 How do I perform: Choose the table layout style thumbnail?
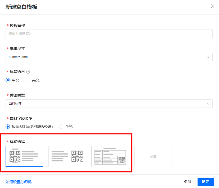point(110,156)
